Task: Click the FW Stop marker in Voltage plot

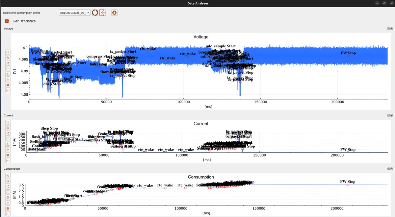Action: (348, 56)
